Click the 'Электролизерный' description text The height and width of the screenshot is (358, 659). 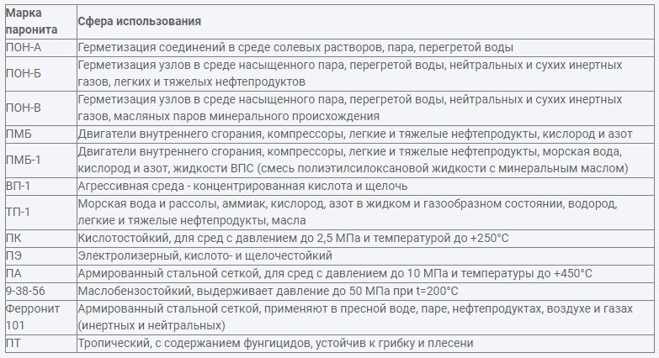point(205,255)
